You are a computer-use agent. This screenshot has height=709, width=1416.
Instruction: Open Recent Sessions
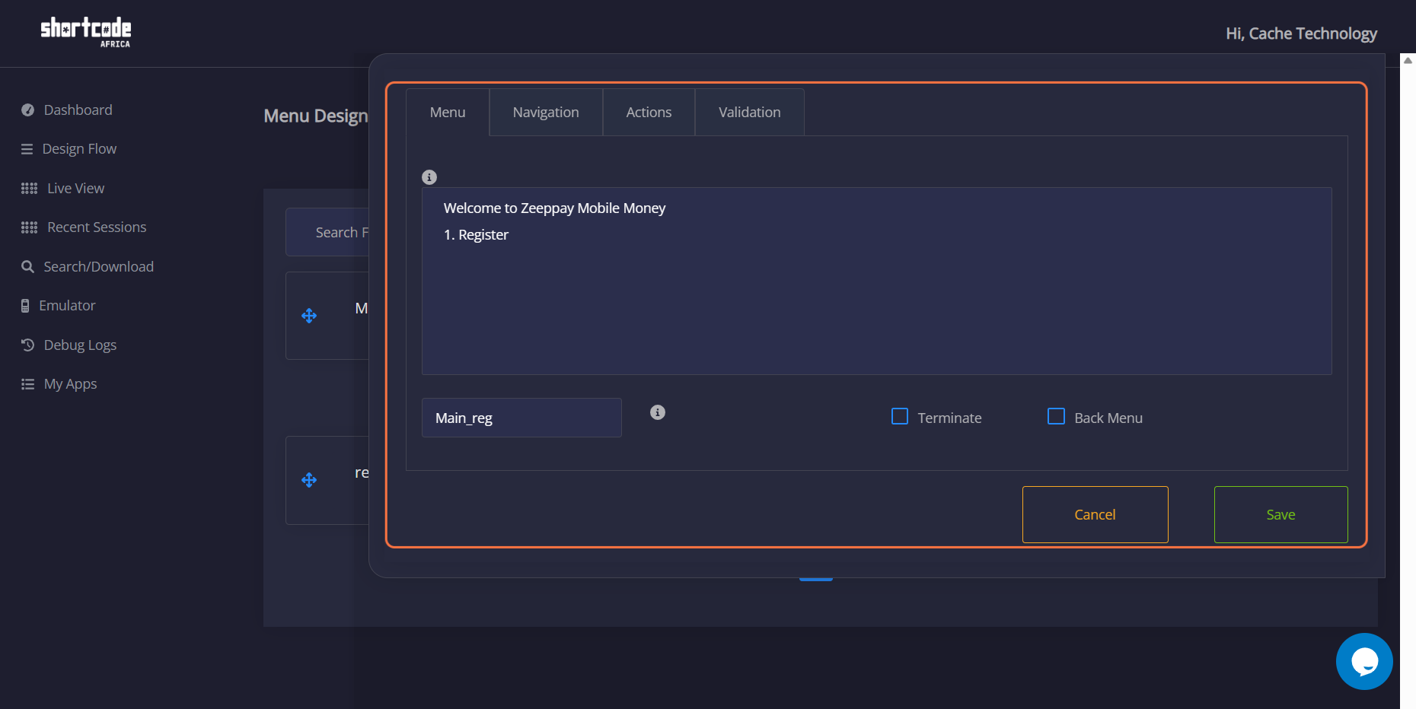[x=97, y=227]
